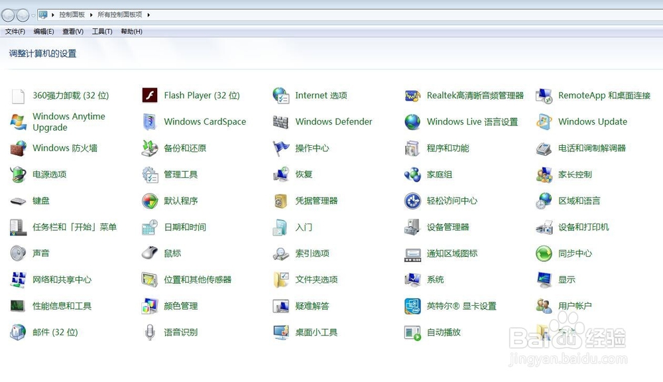Open the recent pages dropdown arrow

[x=33, y=16]
